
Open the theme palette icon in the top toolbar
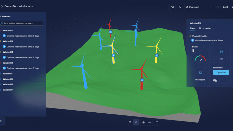click(x=172, y=7)
